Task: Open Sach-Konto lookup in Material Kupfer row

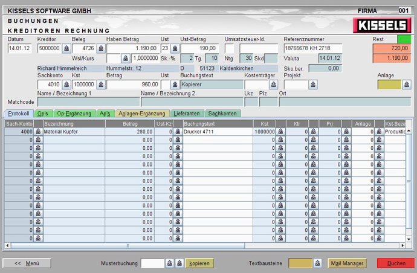Action: [38, 132]
